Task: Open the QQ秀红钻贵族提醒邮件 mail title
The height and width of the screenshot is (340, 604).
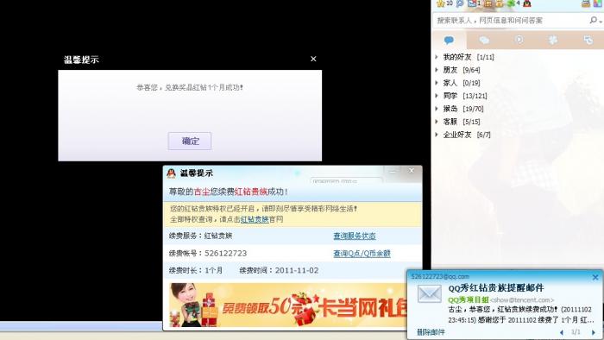Action: tap(496, 288)
